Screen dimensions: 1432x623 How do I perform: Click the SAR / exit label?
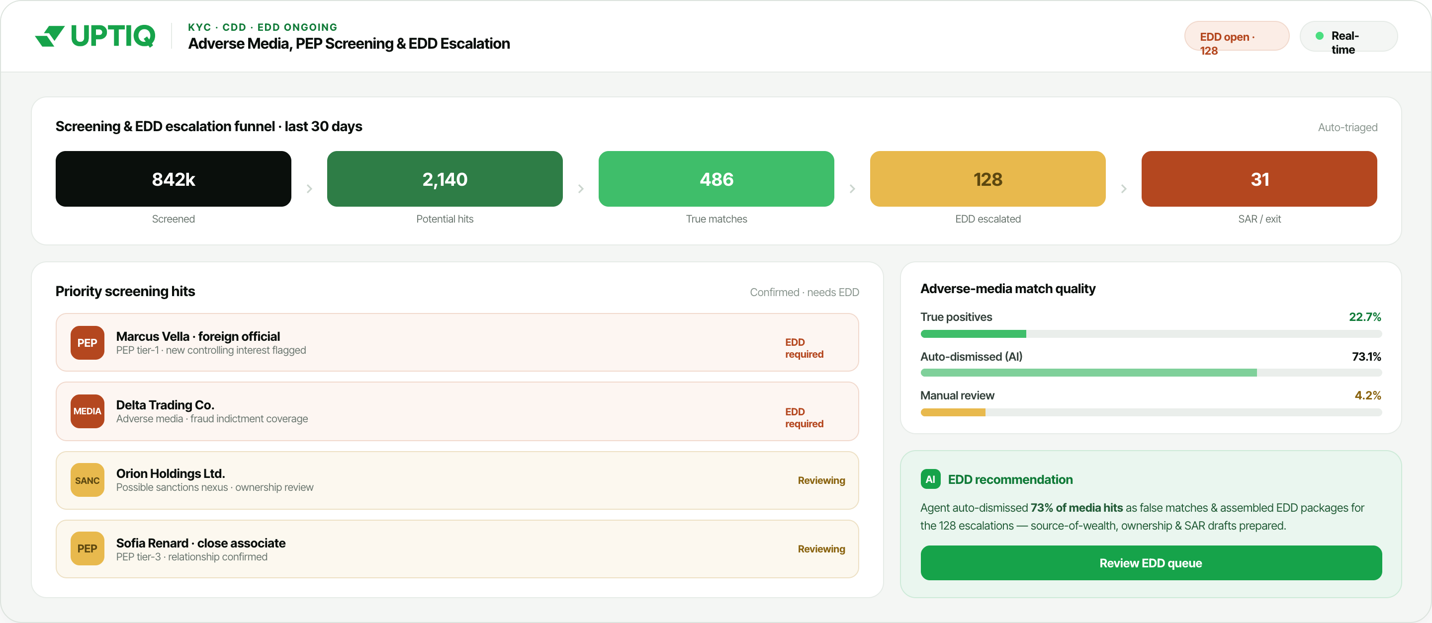coord(1259,219)
